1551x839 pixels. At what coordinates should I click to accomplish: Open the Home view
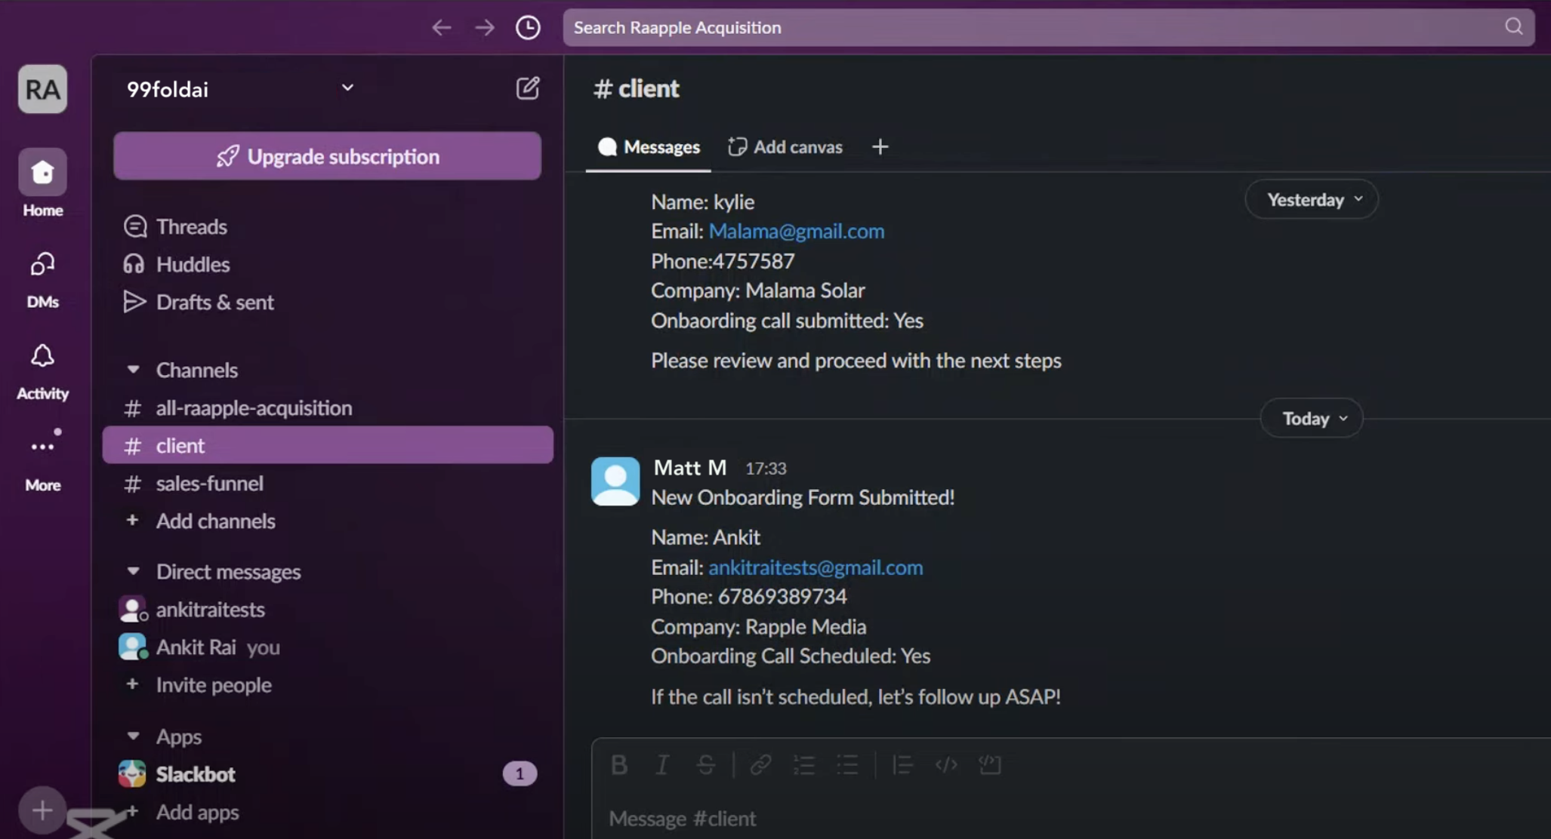pyautogui.click(x=42, y=183)
